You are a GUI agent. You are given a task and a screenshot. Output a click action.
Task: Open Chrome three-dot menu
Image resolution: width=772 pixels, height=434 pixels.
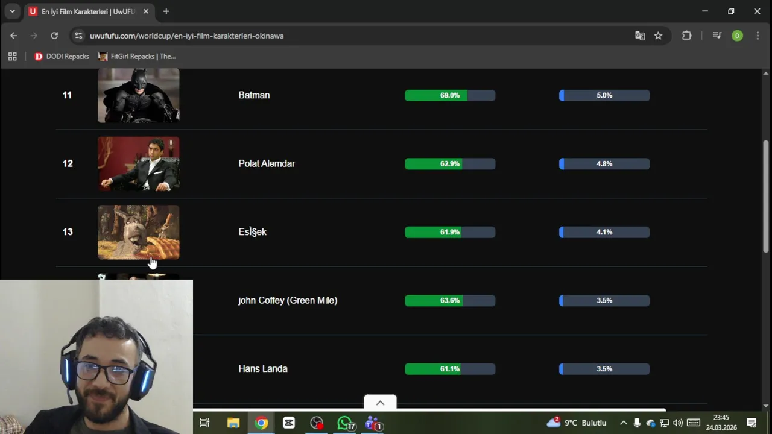pyautogui.click(x=758, y=36)
